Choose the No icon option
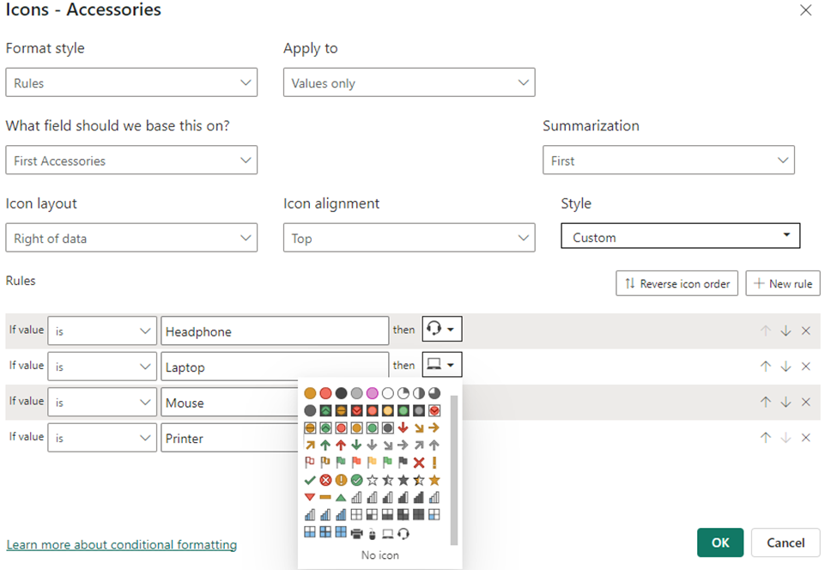Screen dimensions: 837x570 coord(380,555)
